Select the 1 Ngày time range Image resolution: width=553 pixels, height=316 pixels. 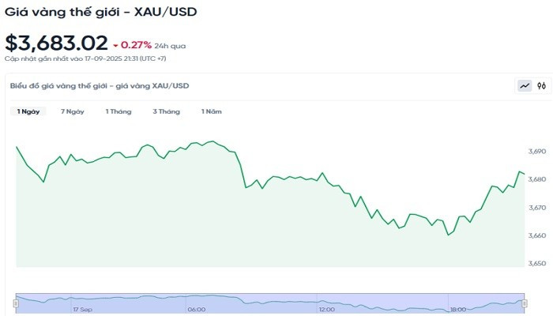click(x=28, y=111)
